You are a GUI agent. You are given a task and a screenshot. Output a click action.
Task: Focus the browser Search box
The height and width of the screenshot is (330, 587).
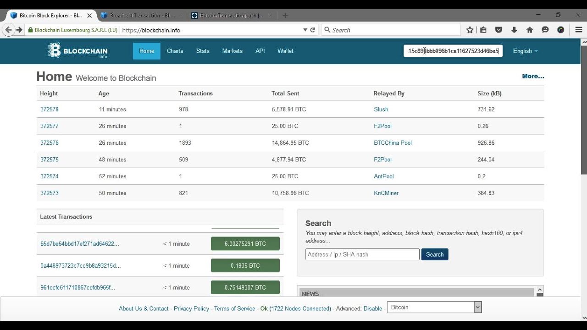point(391,30)
